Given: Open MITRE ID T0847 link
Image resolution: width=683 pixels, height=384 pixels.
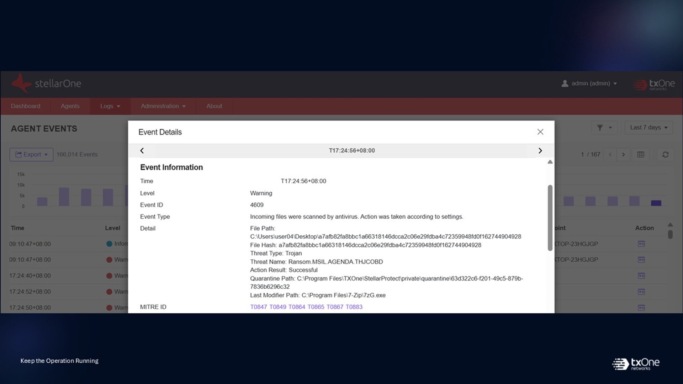Looking at the screenshot, I should tap(259, 307).
